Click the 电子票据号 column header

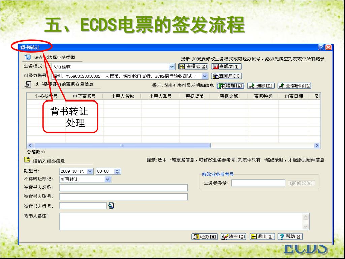click(85, 96)
